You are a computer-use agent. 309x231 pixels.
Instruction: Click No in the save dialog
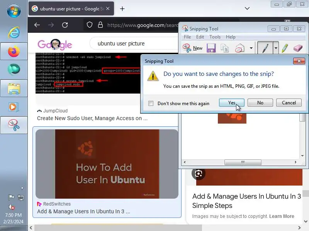(260, 102)
